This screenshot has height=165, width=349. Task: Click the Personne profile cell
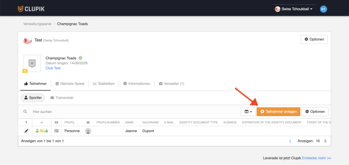click(72, 131)
